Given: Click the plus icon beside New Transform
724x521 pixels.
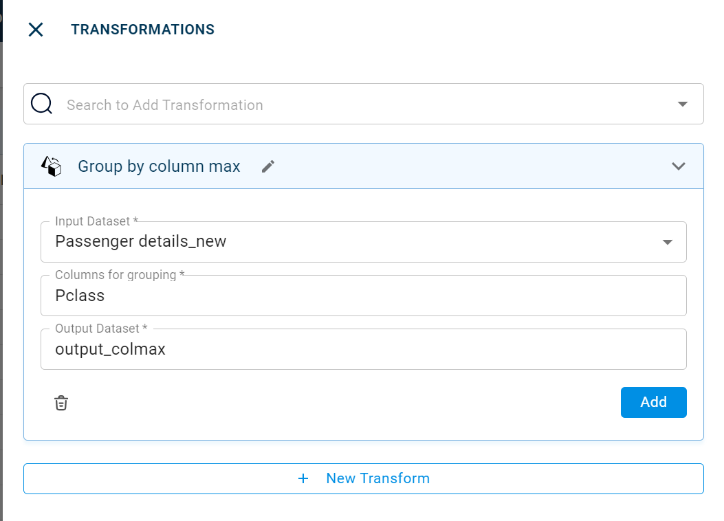Looking at the screenshot, I should pyautogui.click(x=303, y=478).
